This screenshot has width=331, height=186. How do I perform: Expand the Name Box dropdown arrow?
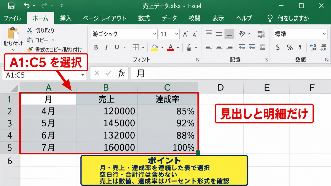coord(83,75)
